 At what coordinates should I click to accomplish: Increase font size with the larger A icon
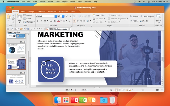point(67,16)
